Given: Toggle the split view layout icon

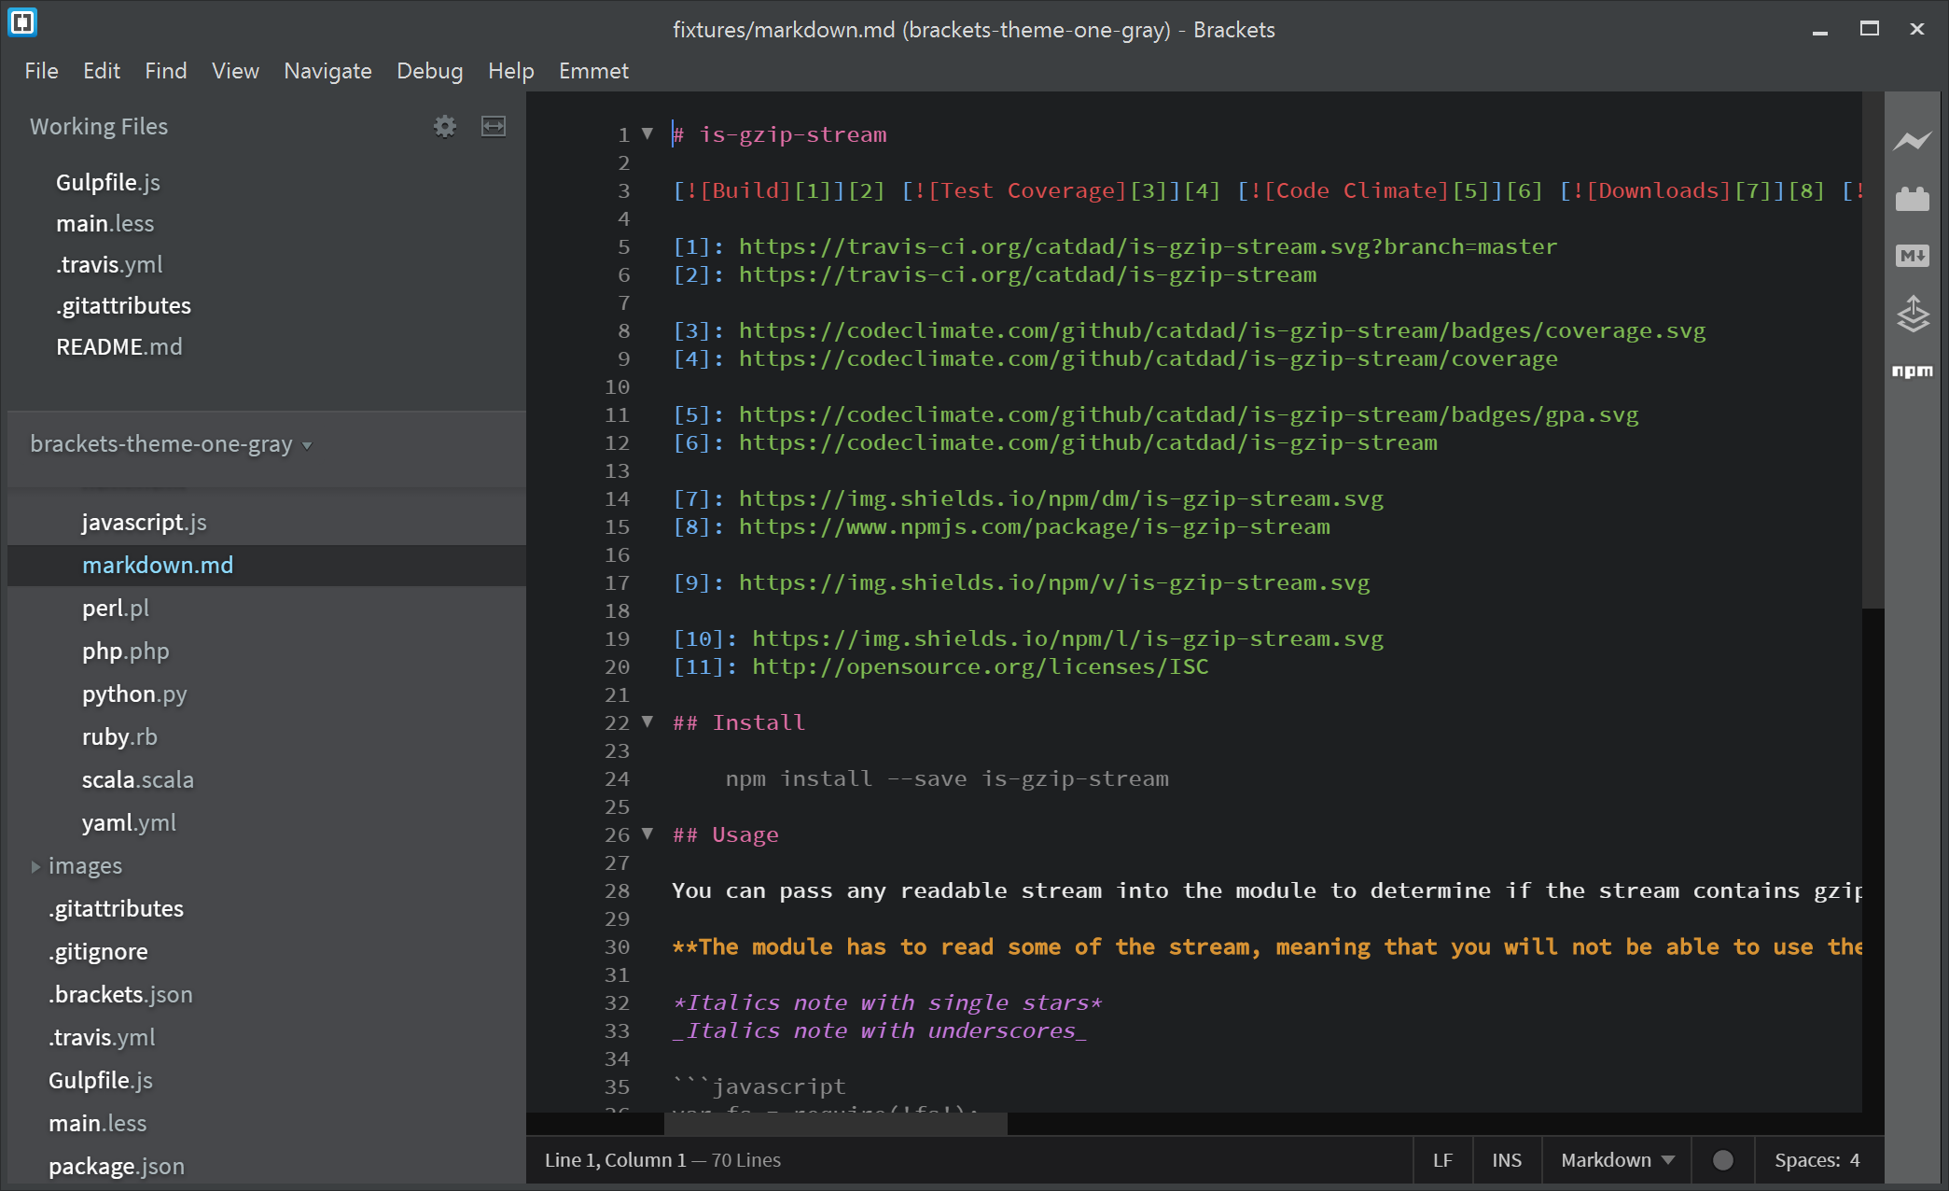Looking at the screenshot, I should pyautogui.click(x=494, y=126).
